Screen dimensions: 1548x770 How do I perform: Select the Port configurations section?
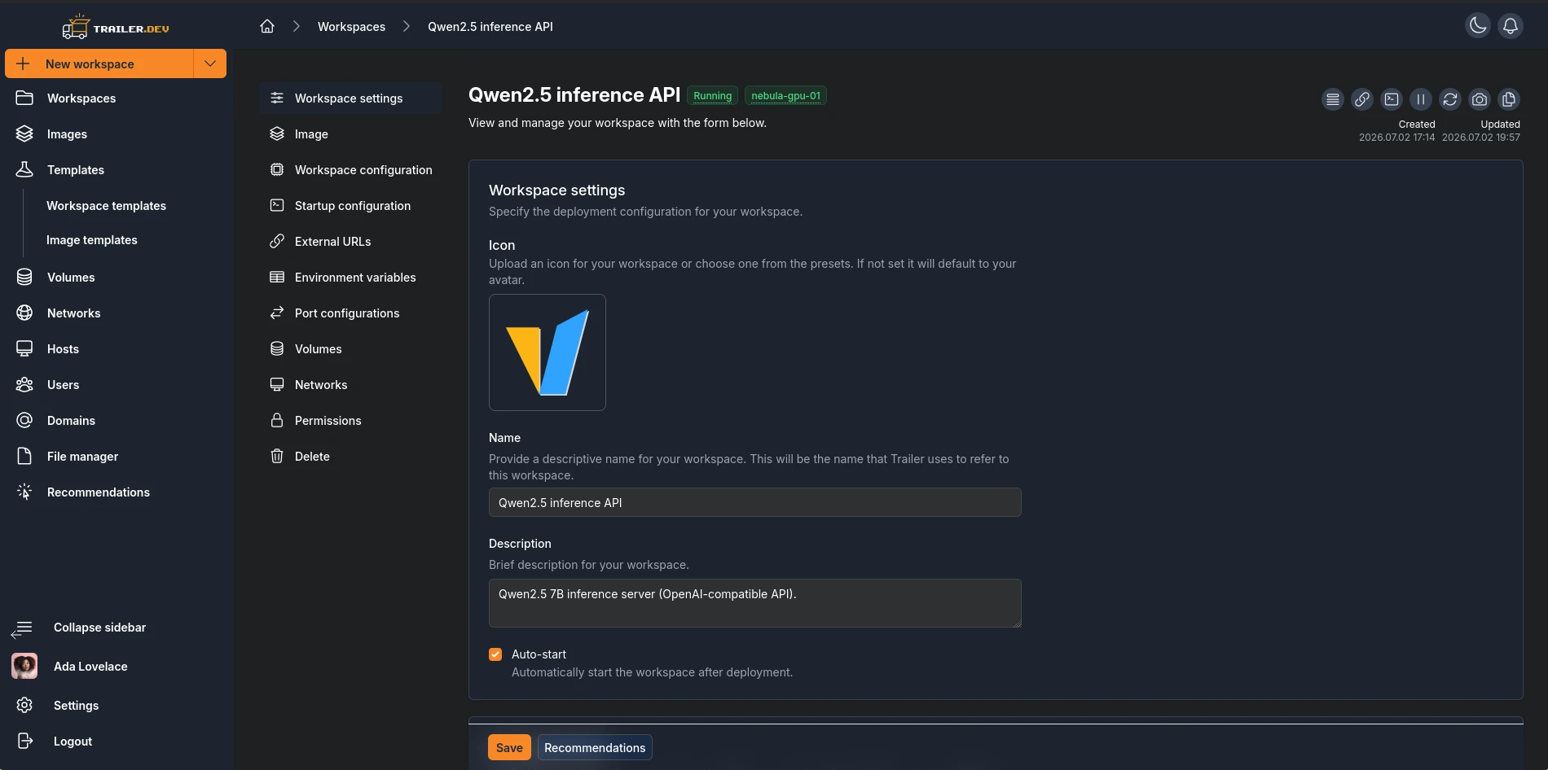pyautogui.click(x=351, y=313)
